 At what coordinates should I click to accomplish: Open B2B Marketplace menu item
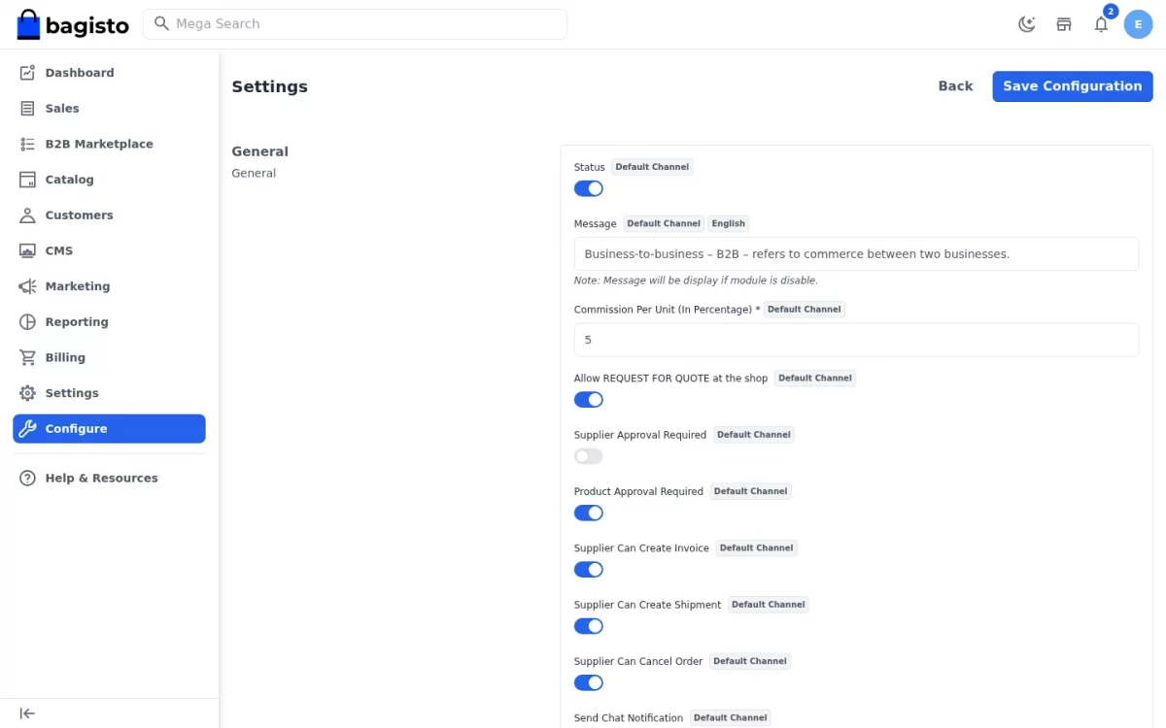point(109,144)
